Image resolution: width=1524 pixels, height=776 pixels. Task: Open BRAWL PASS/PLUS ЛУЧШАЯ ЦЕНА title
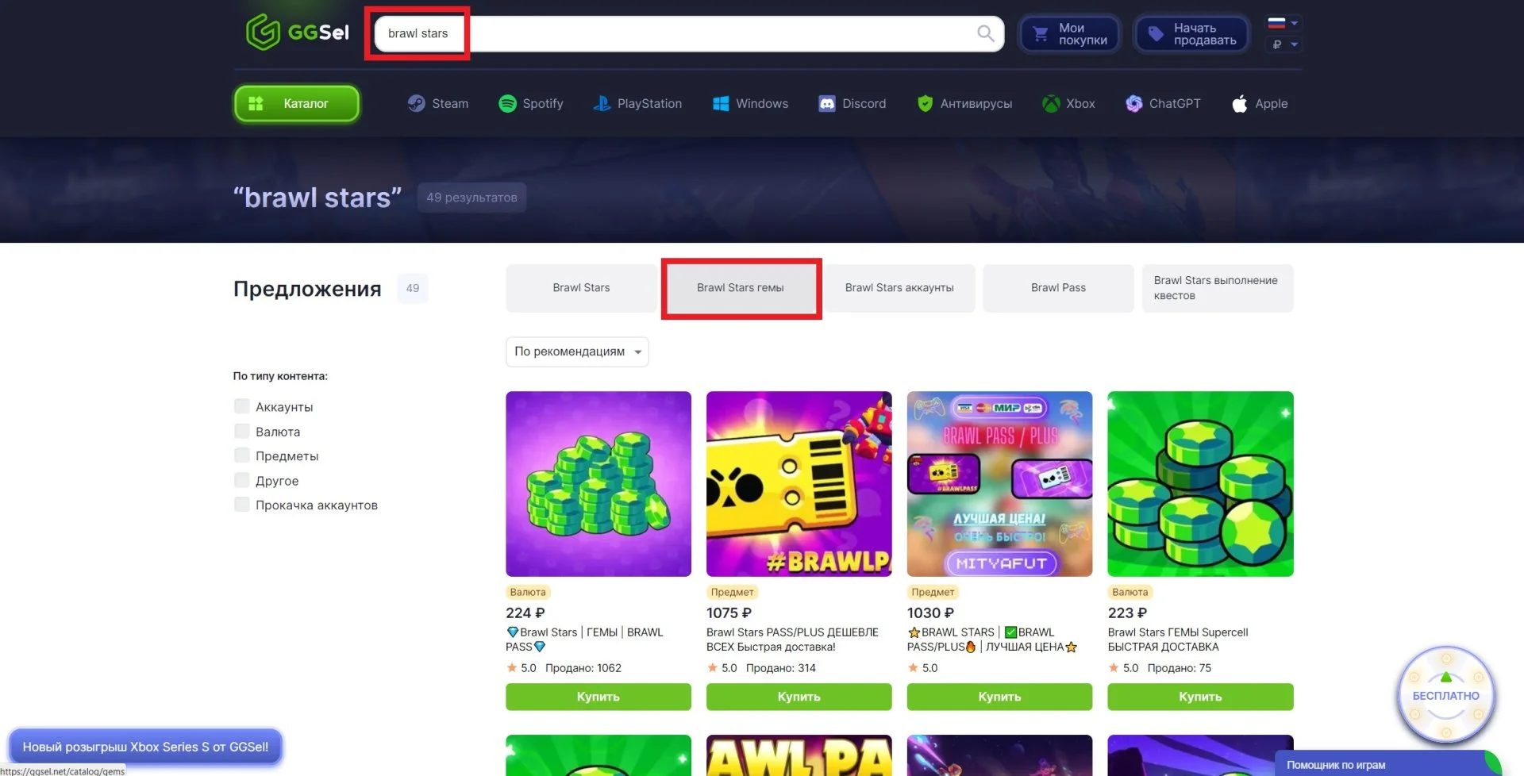coord(992,640)
